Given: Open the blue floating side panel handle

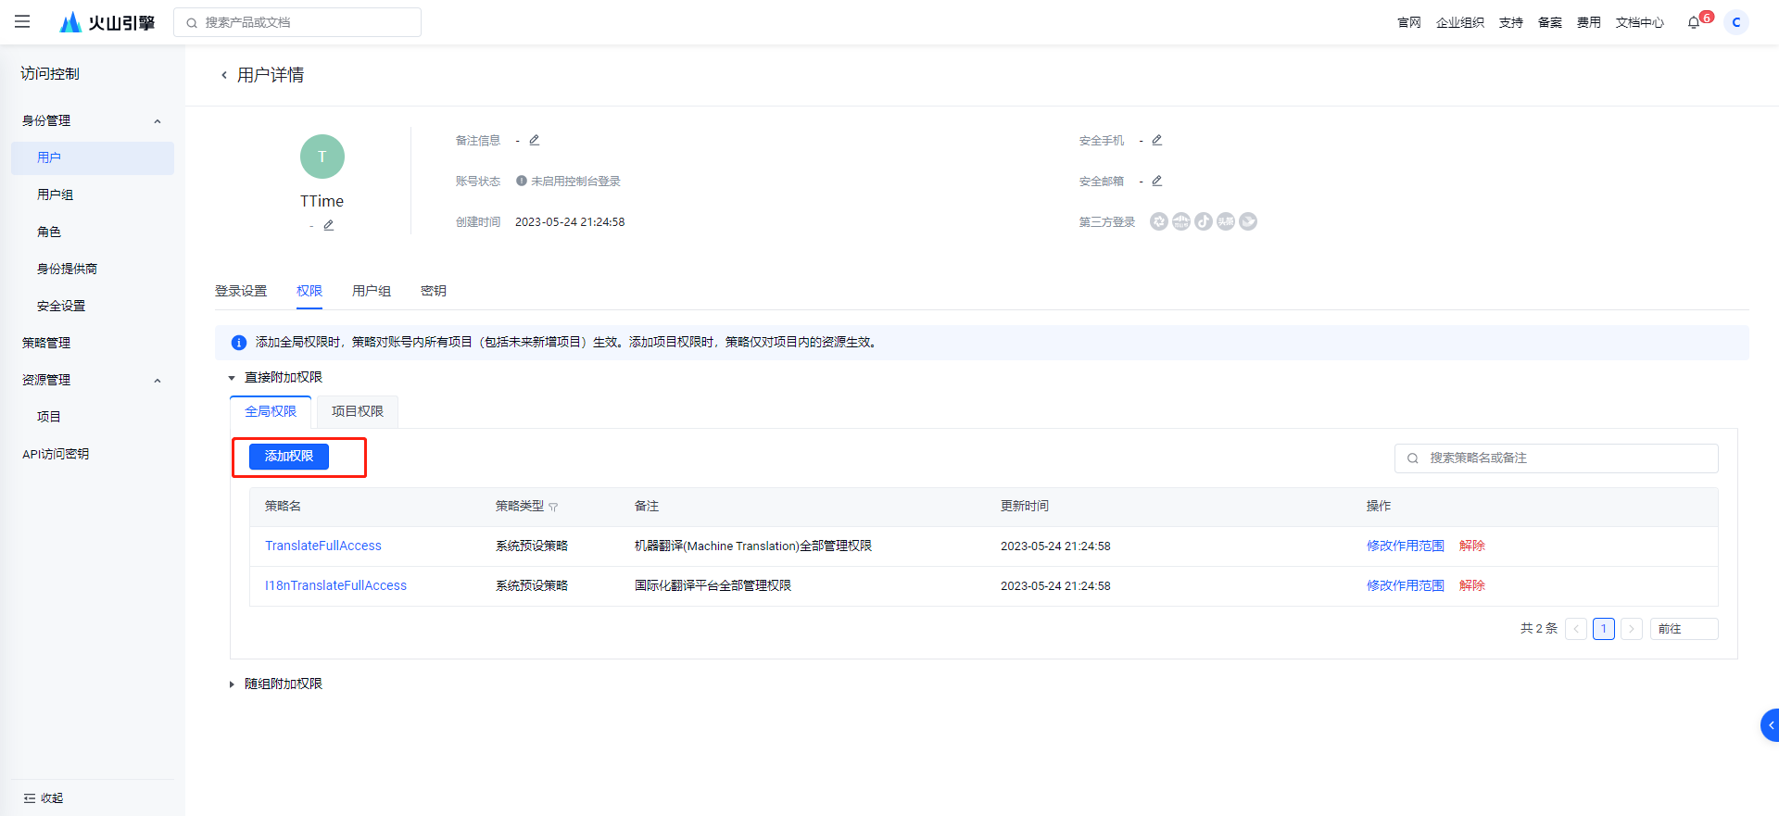Looking at the screenshot, I should pos(1770,725).
